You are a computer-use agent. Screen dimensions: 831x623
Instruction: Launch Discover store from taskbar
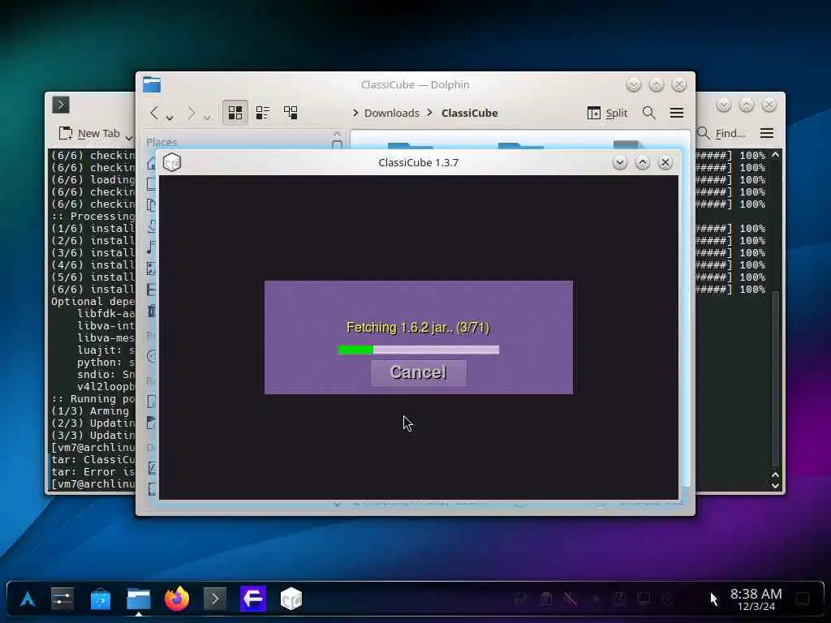coord(100,599)
